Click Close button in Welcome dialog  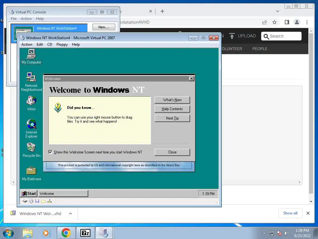coord(172,152)
